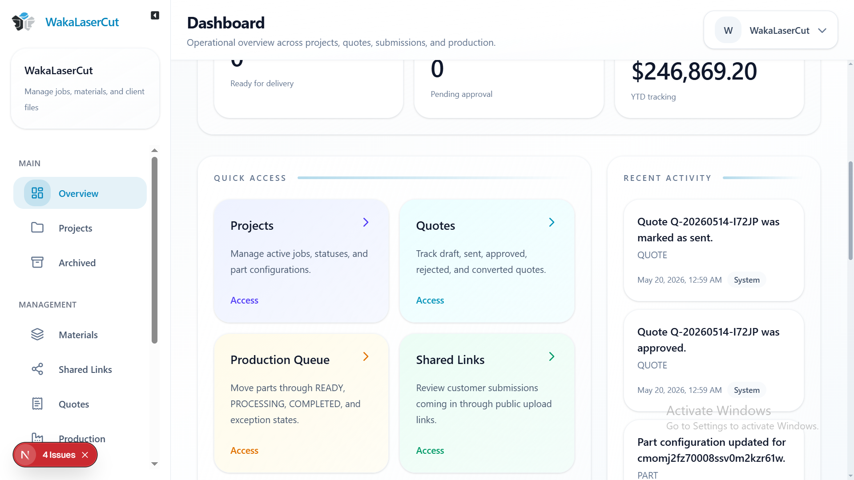The width and height of the screenshot is (854, 480).
Task: Open the 4 Issues error badge
Action: coord(59,455)
